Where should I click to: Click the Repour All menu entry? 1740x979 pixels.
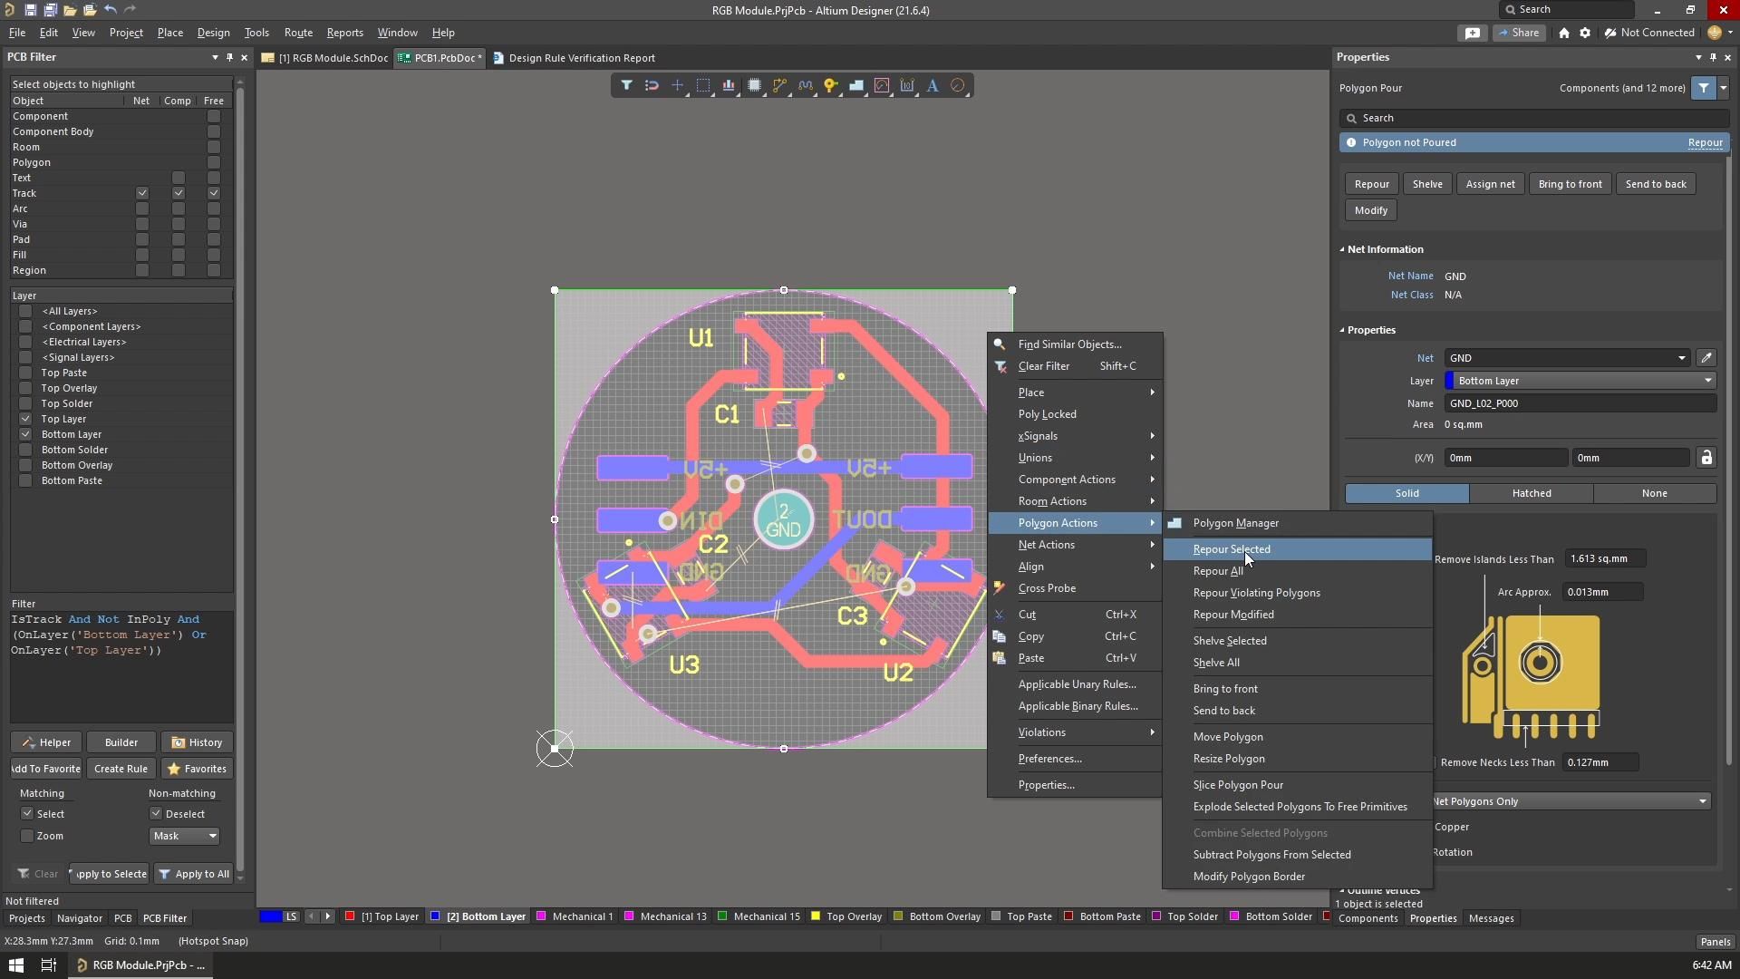(1218, 571)
